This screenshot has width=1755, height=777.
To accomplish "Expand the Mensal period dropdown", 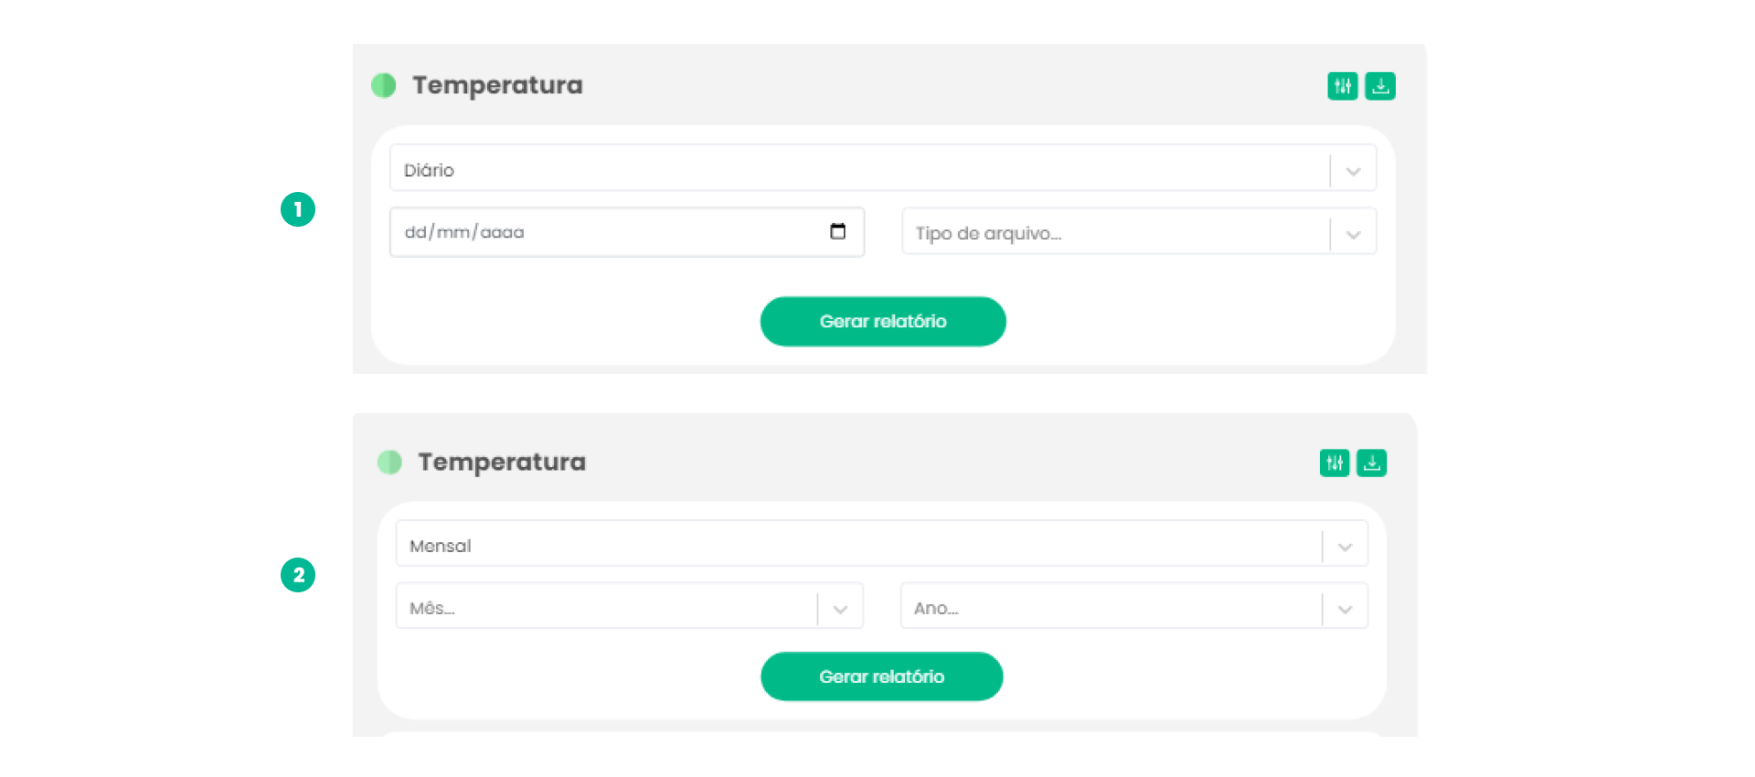I will [x=1345, y=547].
